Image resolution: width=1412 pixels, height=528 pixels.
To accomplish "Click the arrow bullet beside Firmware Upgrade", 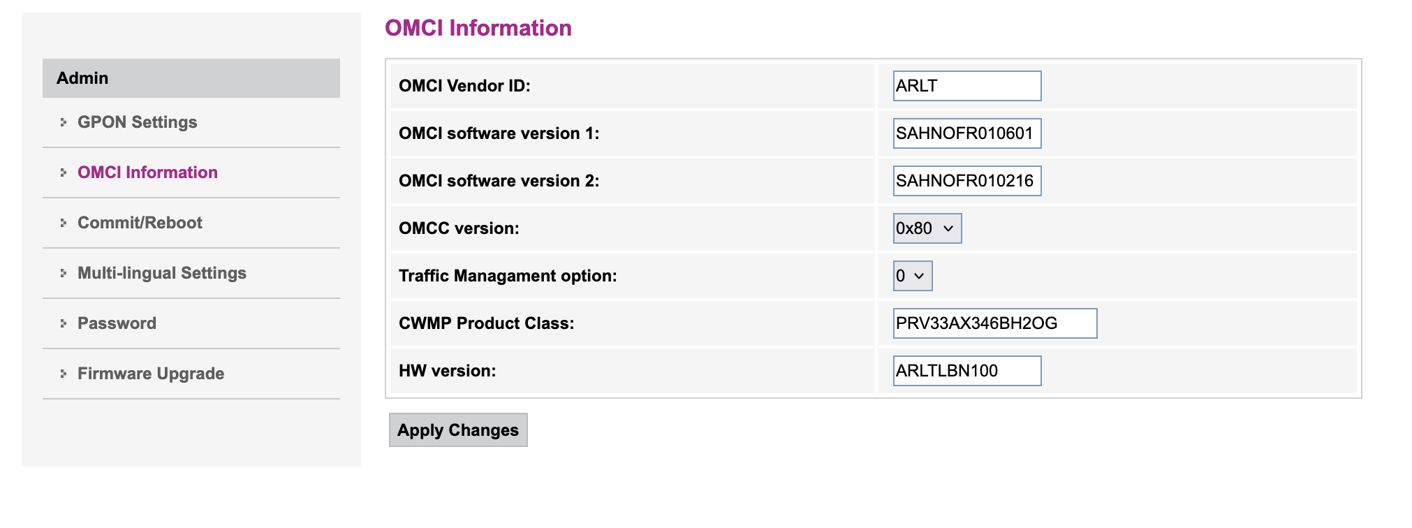I will coord(64,374).
